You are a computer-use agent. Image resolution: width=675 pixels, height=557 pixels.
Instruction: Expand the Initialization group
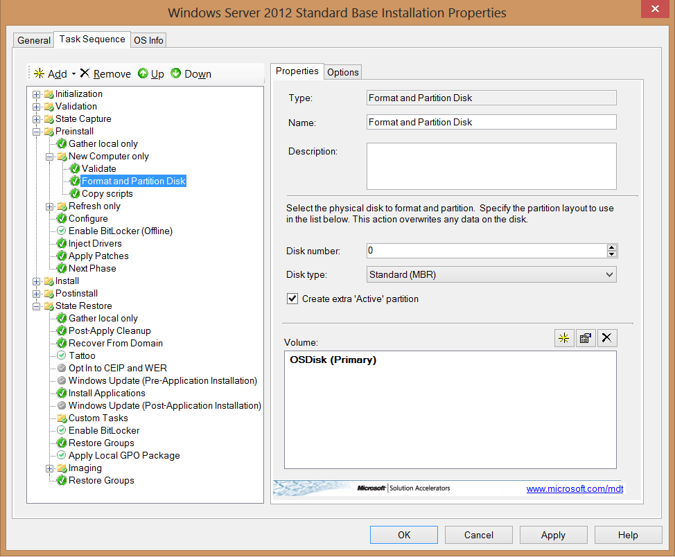tap(37, 94)
